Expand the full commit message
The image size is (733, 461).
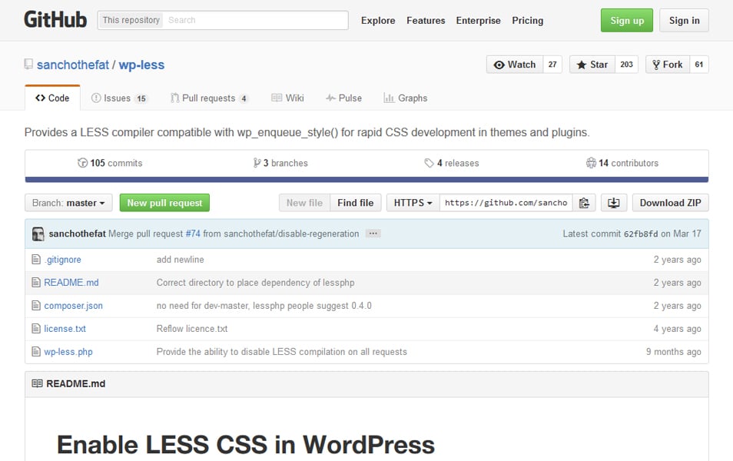click(373, 233)
